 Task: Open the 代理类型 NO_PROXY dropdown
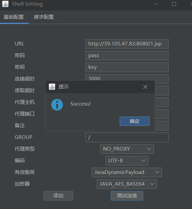[x=127, y=149]
